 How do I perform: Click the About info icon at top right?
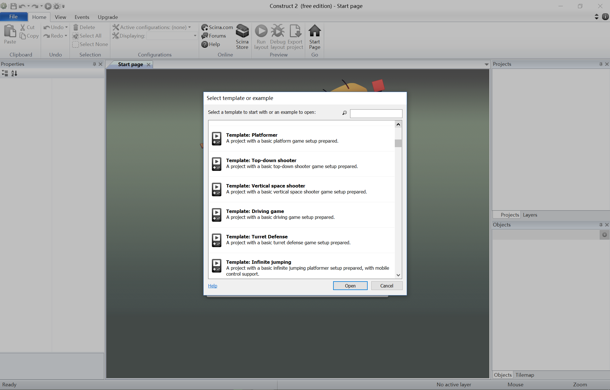[605, 17]
